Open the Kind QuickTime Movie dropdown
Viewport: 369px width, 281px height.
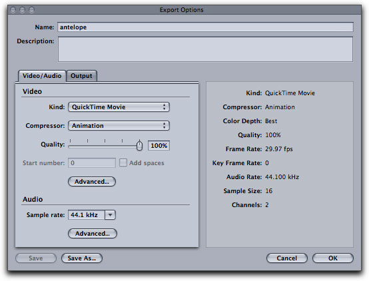[x=119, y=107]
